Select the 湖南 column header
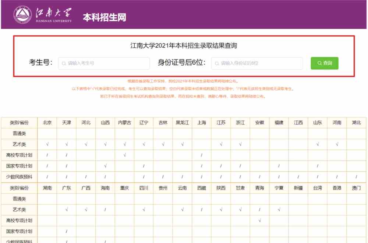Screen dimensions: 368x243 [47, 188]
